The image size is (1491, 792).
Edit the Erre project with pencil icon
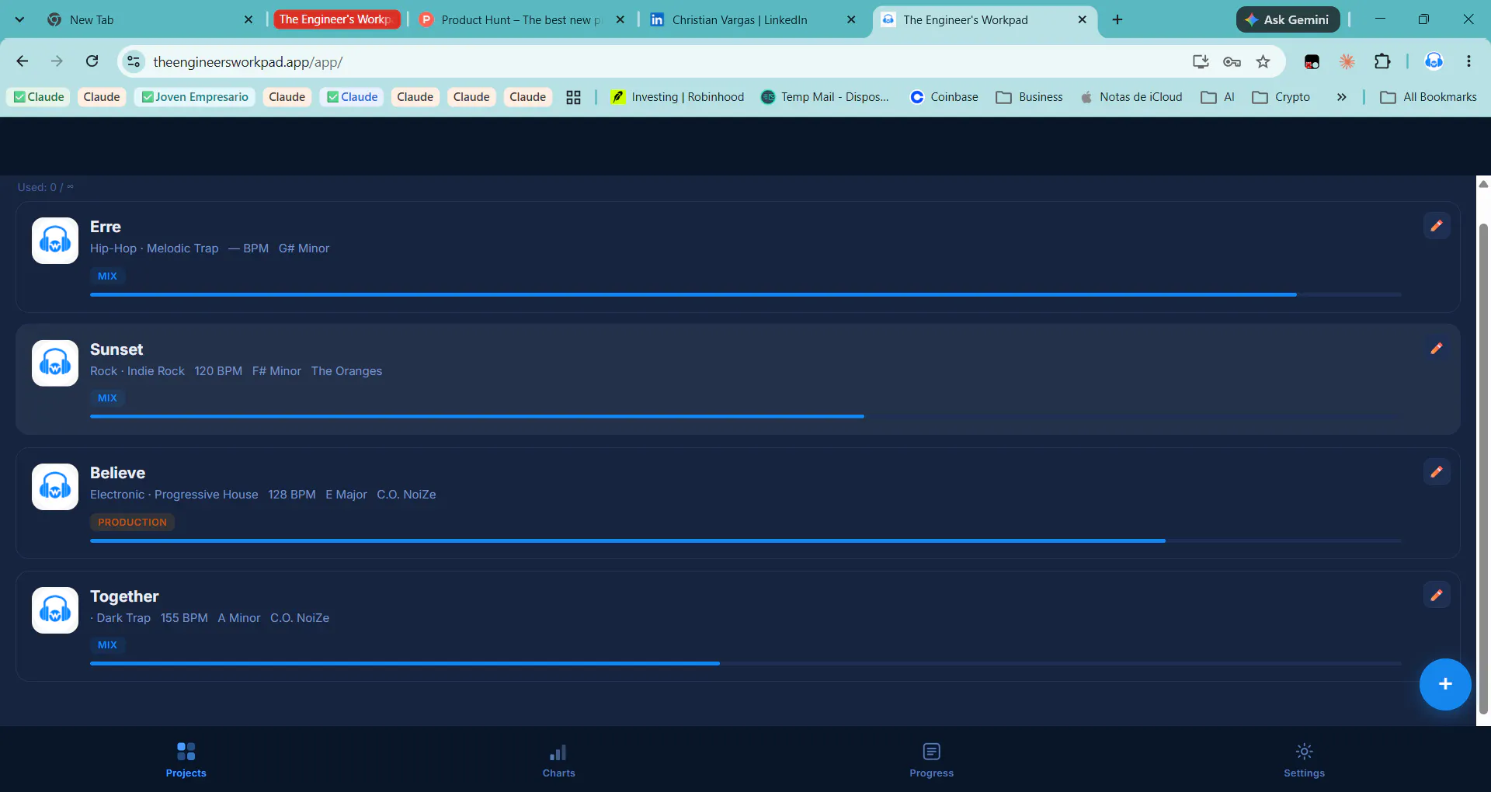1437,225
